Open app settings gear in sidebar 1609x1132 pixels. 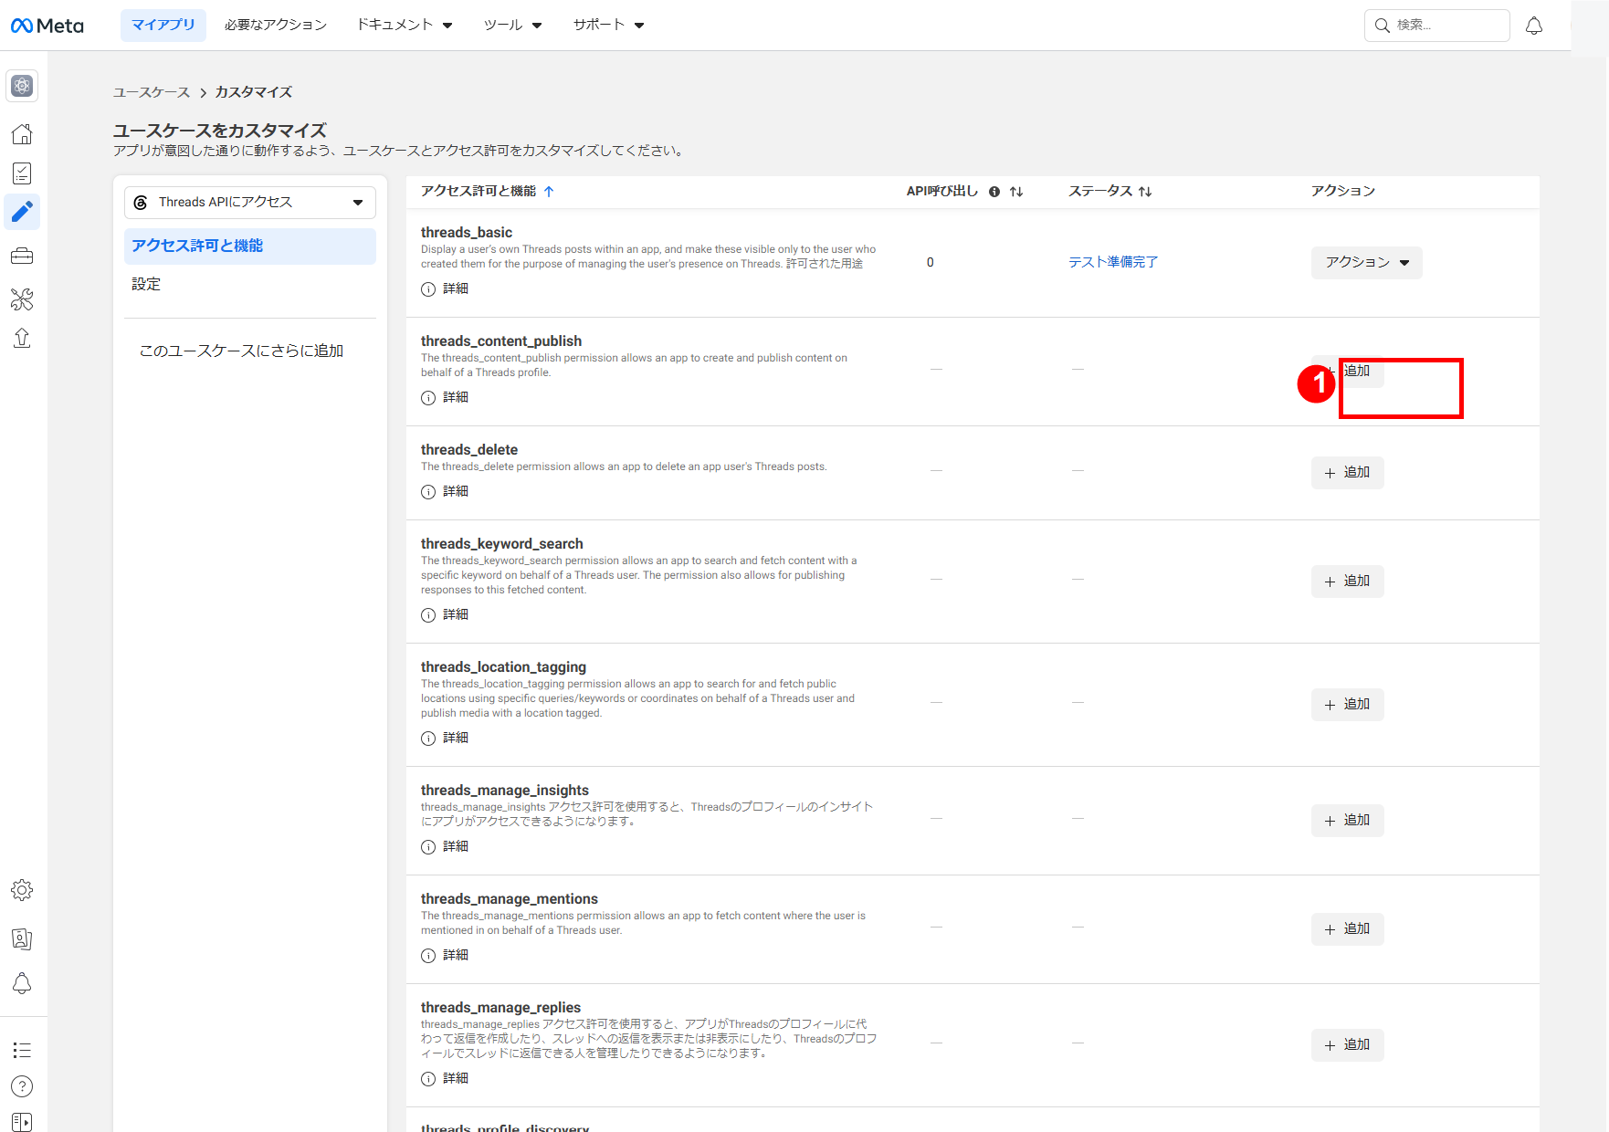pos(22,890)
